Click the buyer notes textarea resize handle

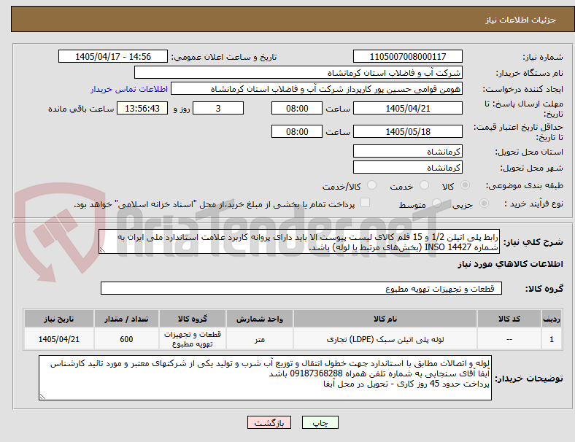tap(42, 396)
